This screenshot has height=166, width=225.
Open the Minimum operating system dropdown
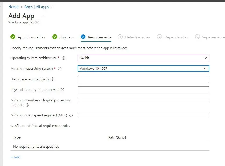pyautogui.click(x=143, y=68)
